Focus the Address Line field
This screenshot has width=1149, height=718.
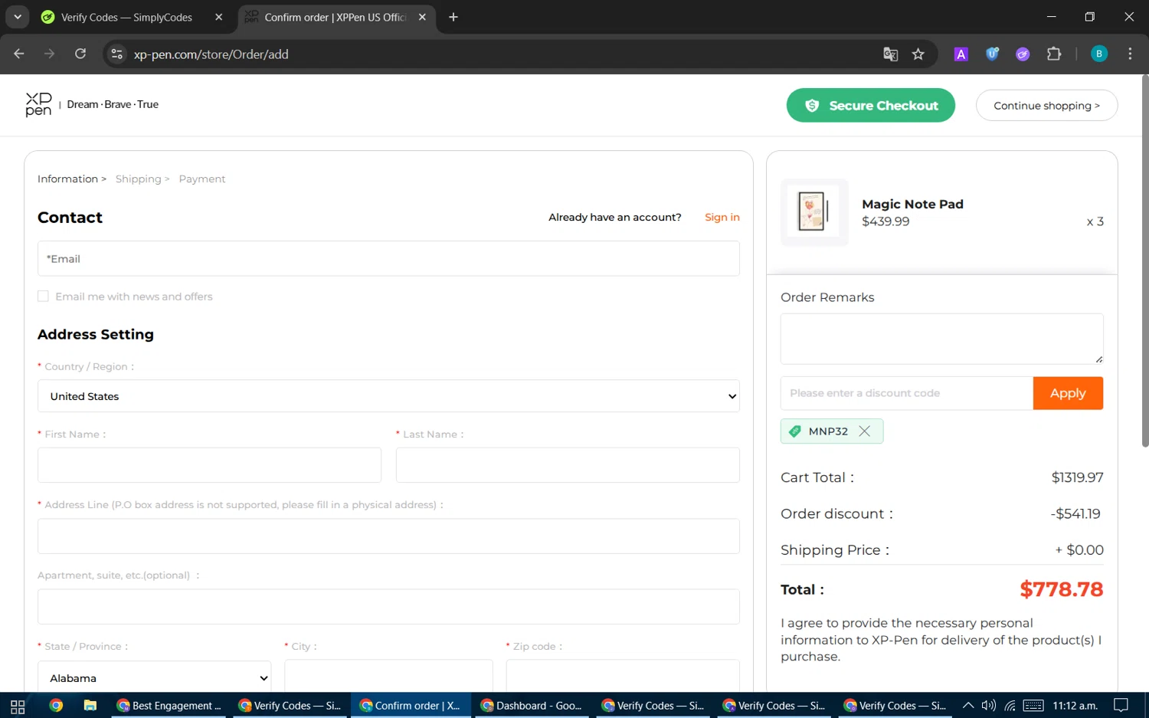pyautogui.click(x=388, y=536)
